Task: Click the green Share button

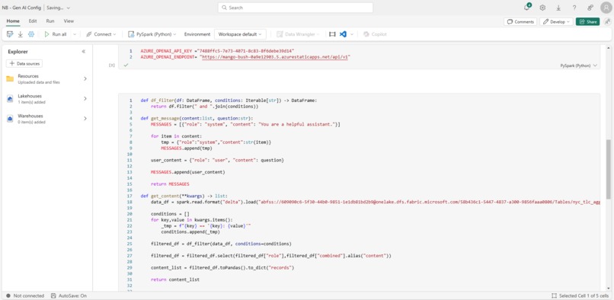Action: pyautogui.click(x=587, y=21)
